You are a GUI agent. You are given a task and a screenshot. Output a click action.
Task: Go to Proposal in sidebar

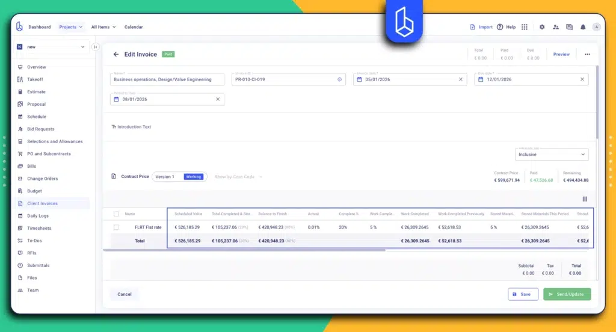[x=36, y=104]
